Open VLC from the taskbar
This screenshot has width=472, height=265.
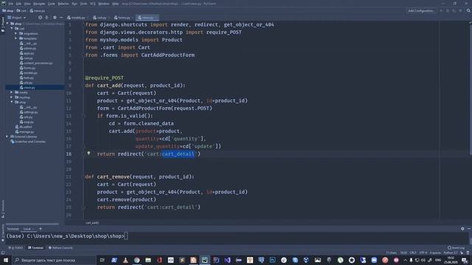[x=125, y=260]
